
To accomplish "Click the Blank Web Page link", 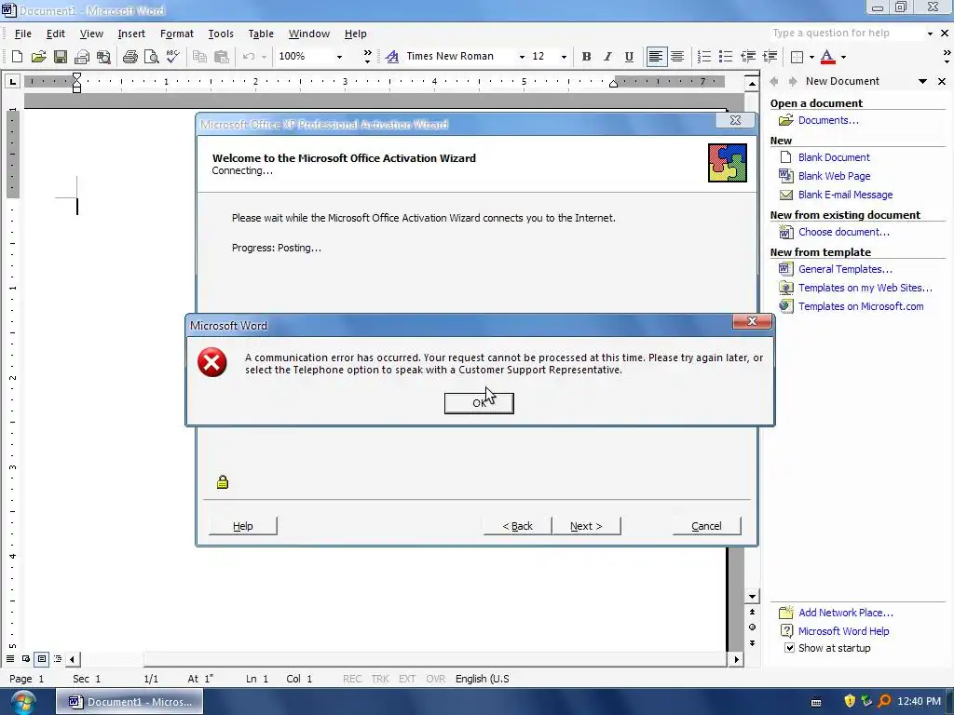I will click(x=834, y=176).
